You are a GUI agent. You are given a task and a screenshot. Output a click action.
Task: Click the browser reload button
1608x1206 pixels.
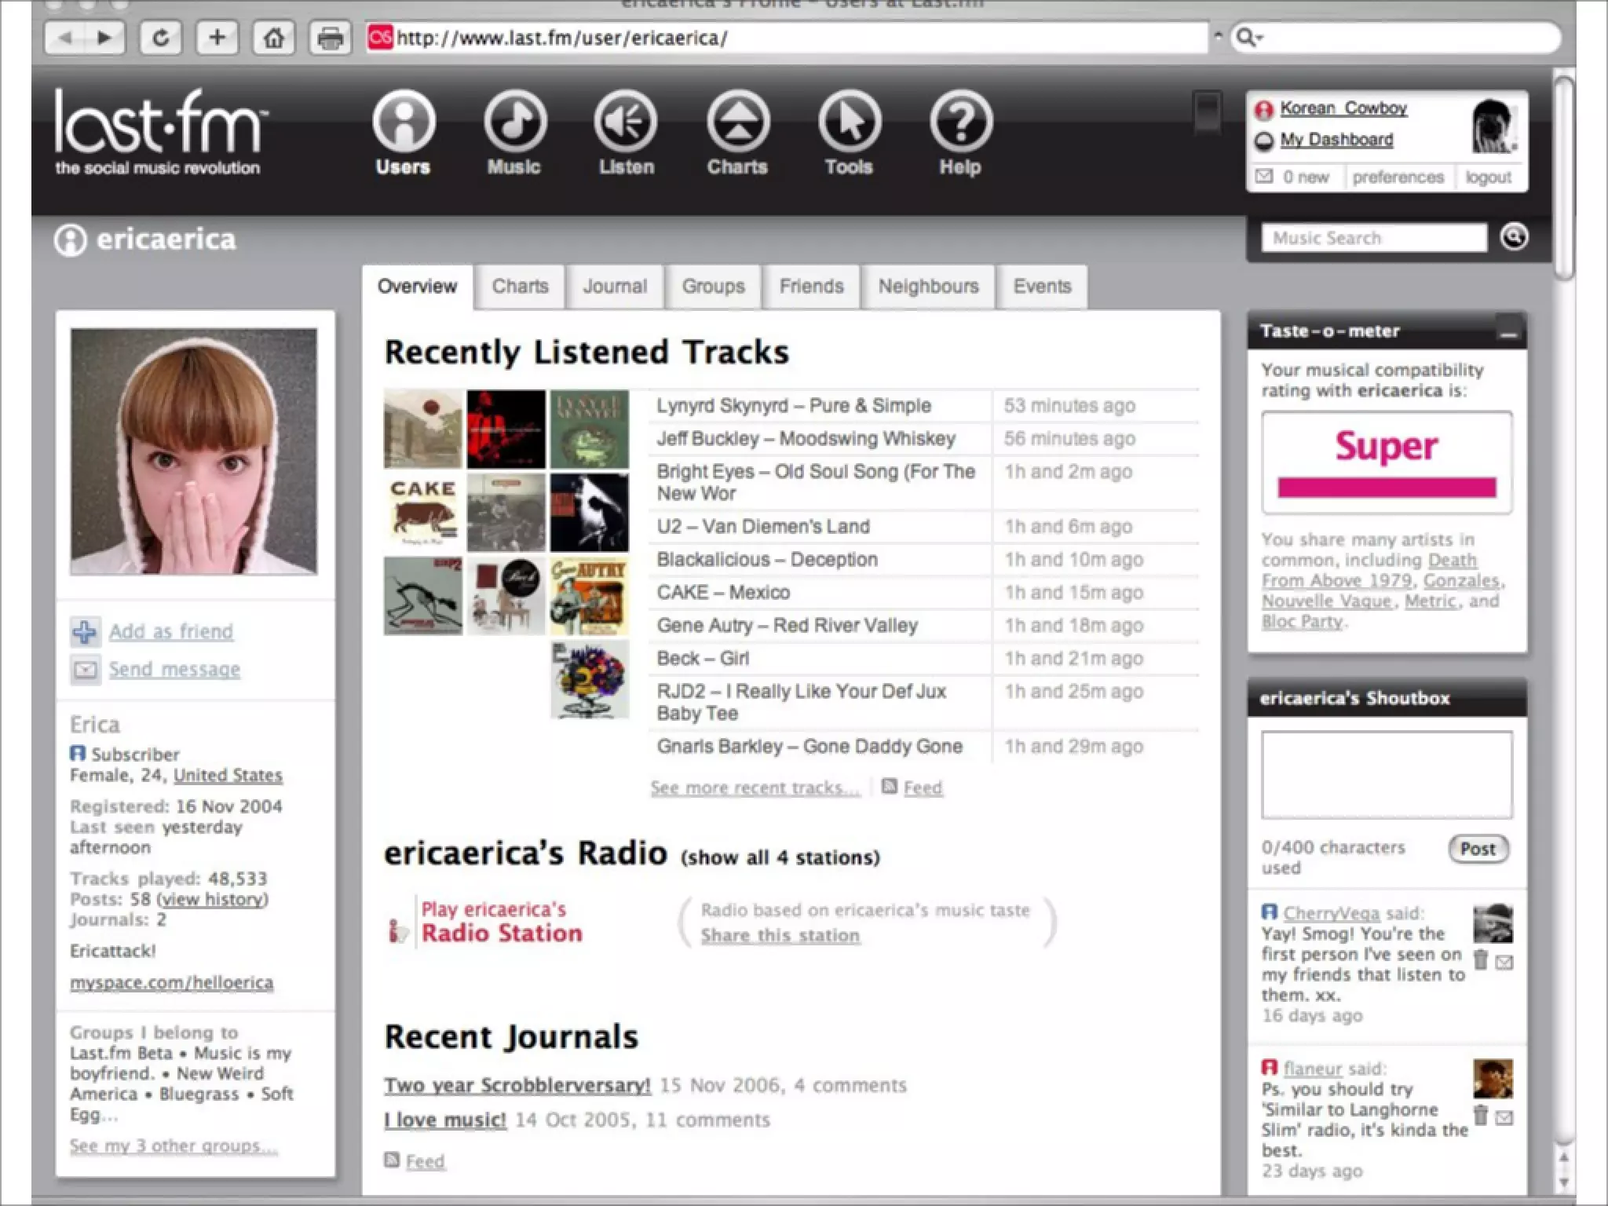(160, 38)
